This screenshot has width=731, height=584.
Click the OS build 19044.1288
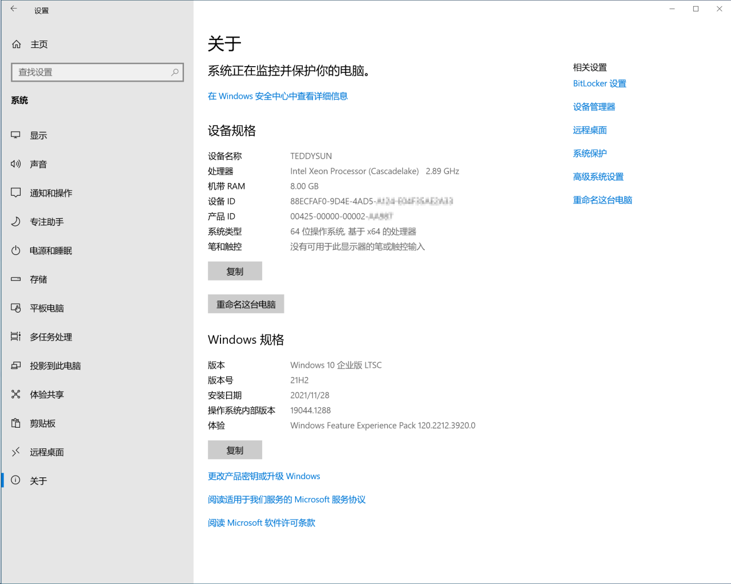pyautogui.click(x=310, y=411)
